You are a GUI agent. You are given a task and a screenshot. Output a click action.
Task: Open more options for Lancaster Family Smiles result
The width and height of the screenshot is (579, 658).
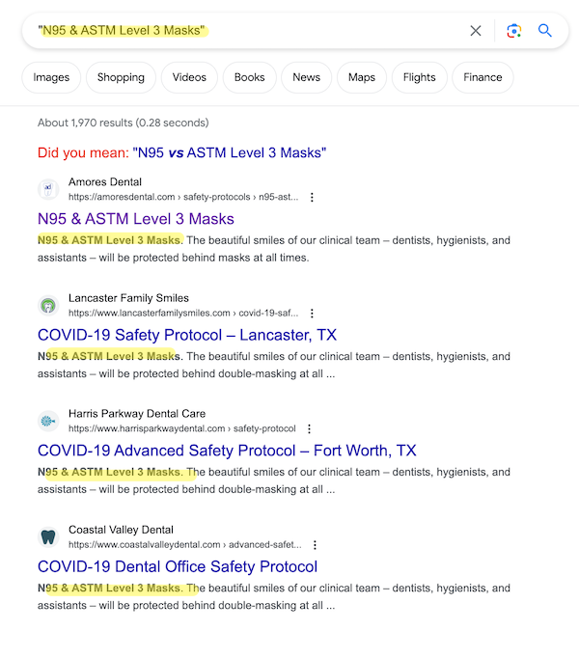coord(312,313)
